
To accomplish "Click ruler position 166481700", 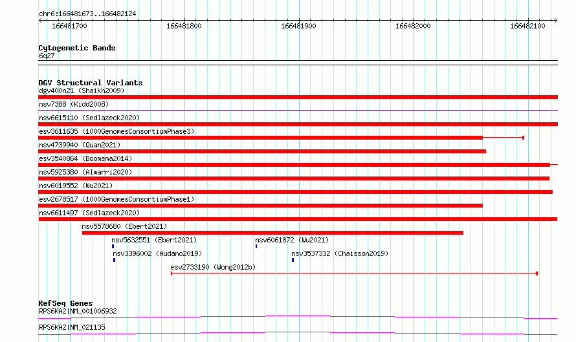I will (x=69, y=26).
